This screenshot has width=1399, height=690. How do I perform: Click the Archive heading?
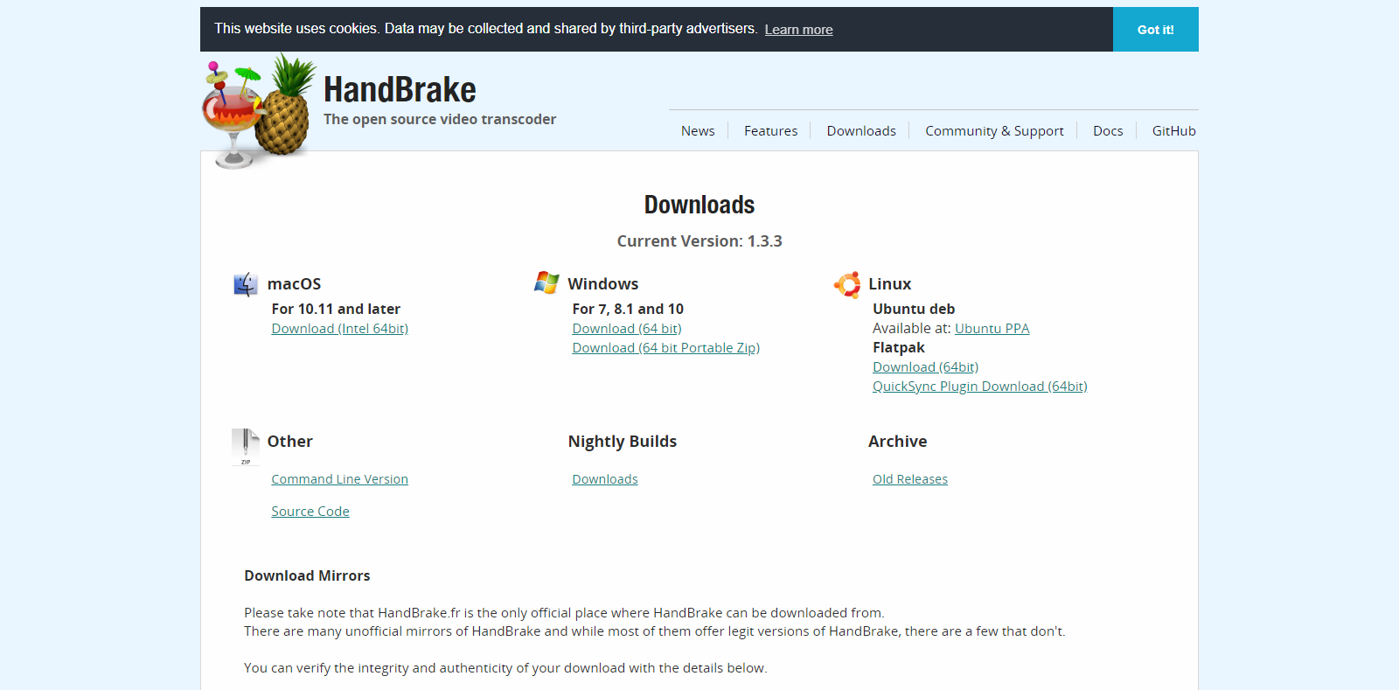click(x=897, y=442)
